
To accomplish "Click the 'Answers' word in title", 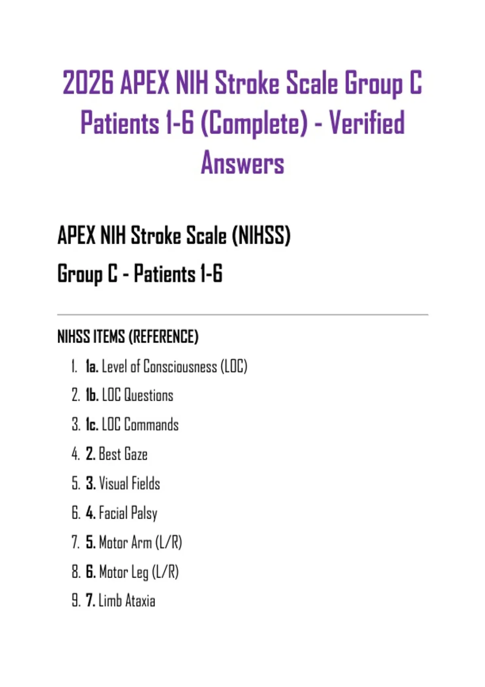I will (x=242, y=163).
